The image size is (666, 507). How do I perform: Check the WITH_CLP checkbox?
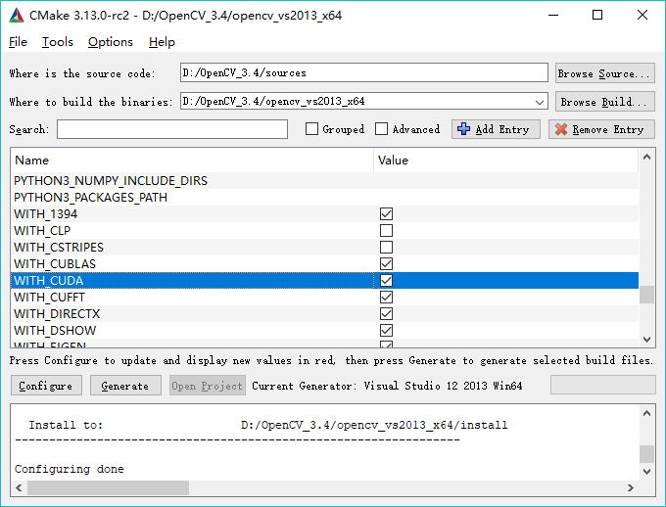386,231
